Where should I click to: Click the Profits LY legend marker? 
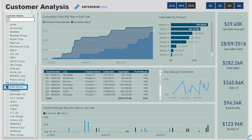point(58,113)
